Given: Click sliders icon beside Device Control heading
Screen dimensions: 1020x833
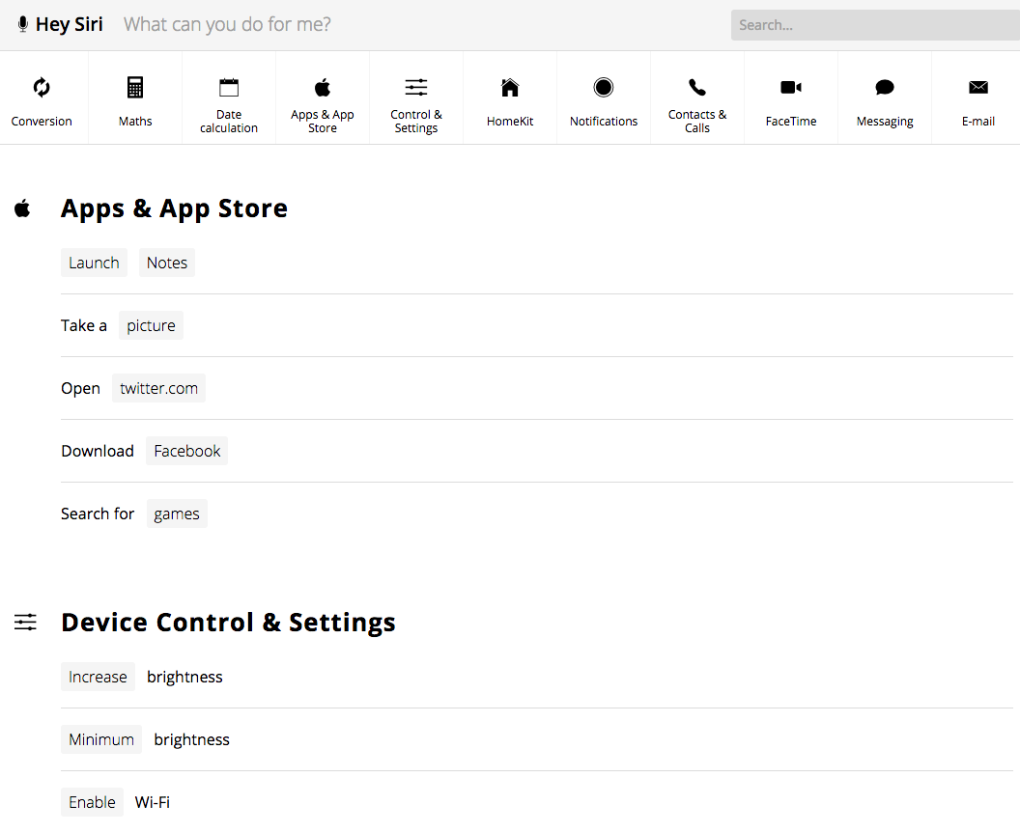Looking at the screenshot, I should tap(25, 623).
